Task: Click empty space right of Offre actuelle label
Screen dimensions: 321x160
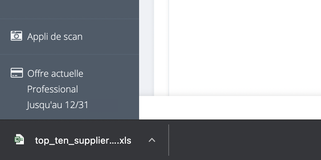Action: point(111,74)
